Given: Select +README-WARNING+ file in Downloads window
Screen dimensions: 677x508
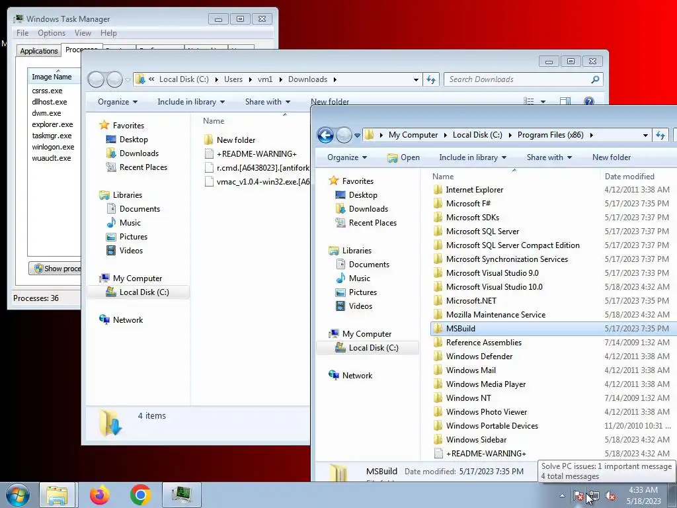Looking at the screenshot, I should (x=257, y=153).
